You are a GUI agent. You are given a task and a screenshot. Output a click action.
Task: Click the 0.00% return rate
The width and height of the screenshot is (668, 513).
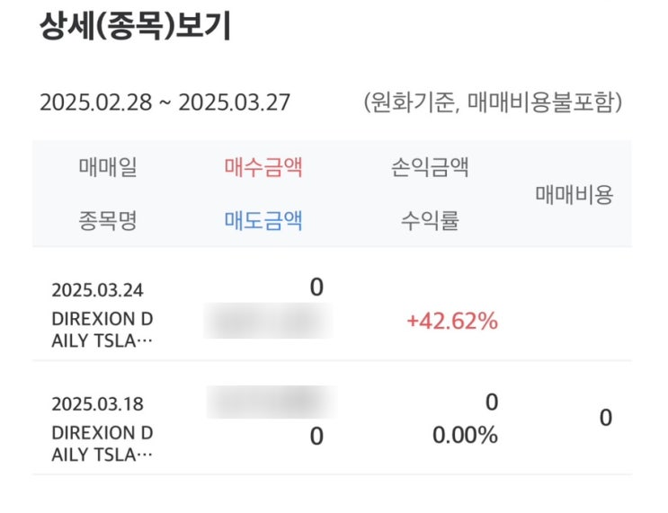[464, 436]
